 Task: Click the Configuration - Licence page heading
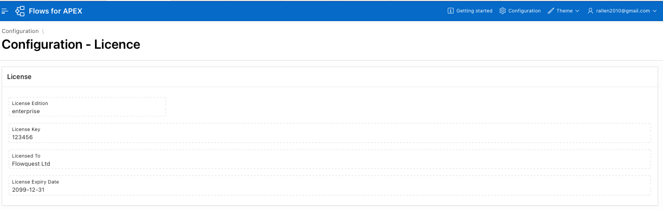[x=71, y=44]
